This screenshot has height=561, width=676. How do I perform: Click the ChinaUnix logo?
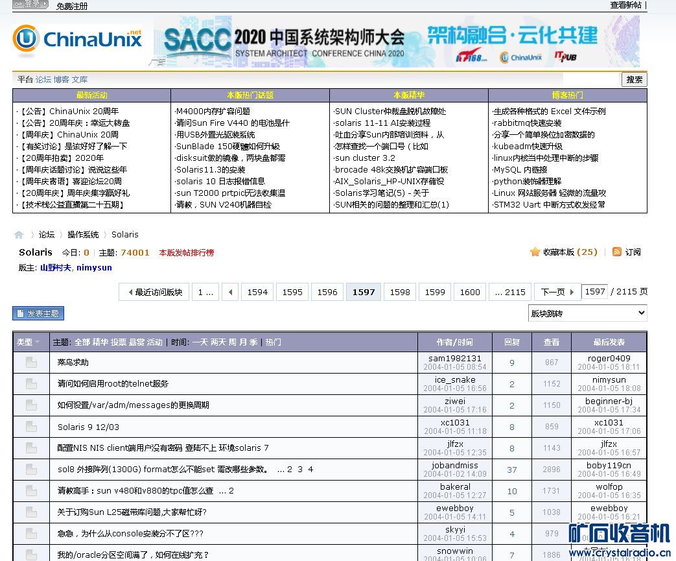click(78, 40)
